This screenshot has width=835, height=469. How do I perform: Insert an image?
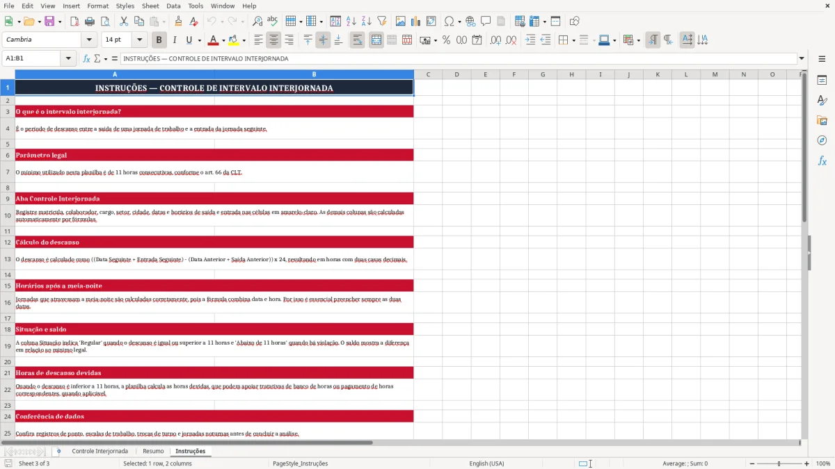pos(401,22)
